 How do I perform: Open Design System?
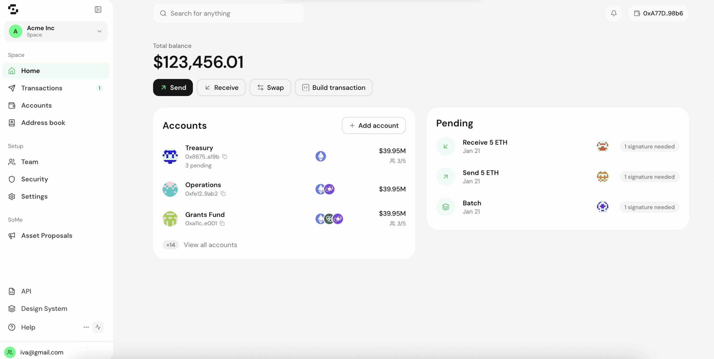pyautogui.click(x=56, y=309)
